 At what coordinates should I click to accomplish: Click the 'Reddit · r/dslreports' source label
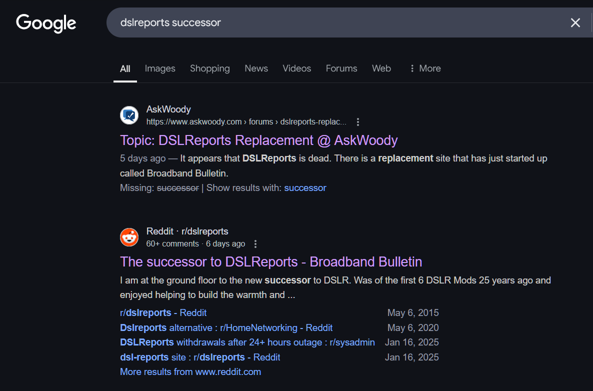coord(187,231)
